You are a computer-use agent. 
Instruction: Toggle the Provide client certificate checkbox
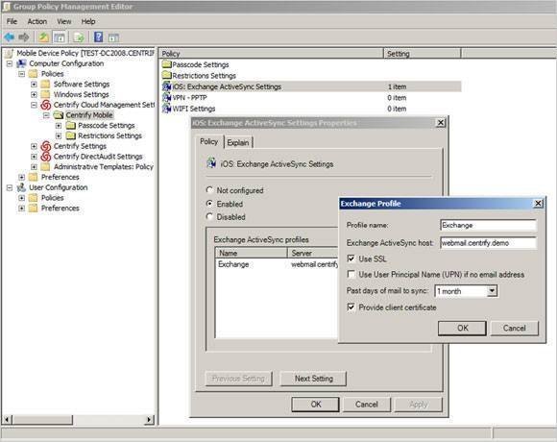pyautogui.click(x=351, y=307)
